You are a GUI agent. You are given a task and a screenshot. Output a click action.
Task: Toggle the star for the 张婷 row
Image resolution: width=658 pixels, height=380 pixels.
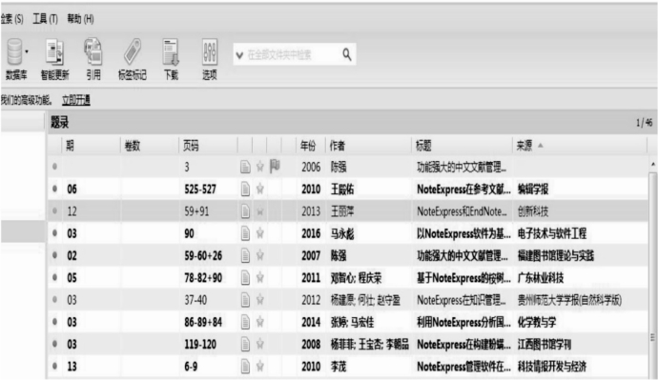tap(260, 322)
